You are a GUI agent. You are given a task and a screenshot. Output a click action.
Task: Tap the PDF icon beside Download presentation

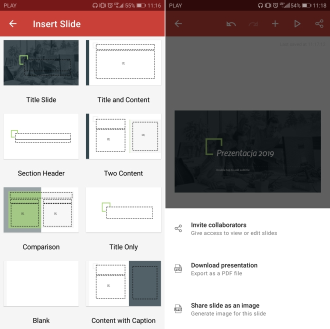click(178, 269)
